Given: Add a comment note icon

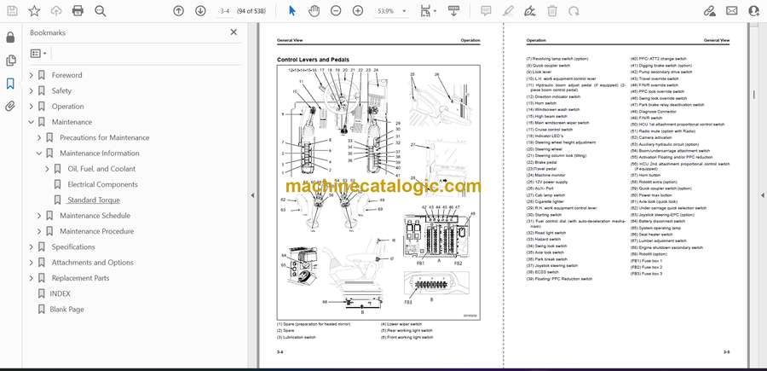Looking at the screenshot, I should (x=486, y=11).
